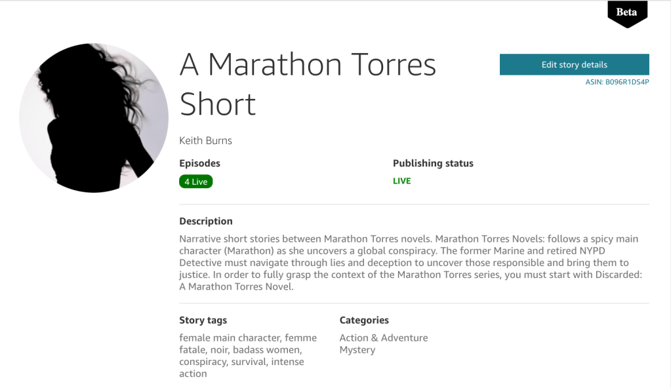Click the Beta badge icon

pyautogui.click(x=626, y=13)
